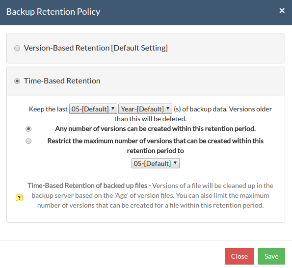Click the 'Any number of versions' label text

click(155, 129)
